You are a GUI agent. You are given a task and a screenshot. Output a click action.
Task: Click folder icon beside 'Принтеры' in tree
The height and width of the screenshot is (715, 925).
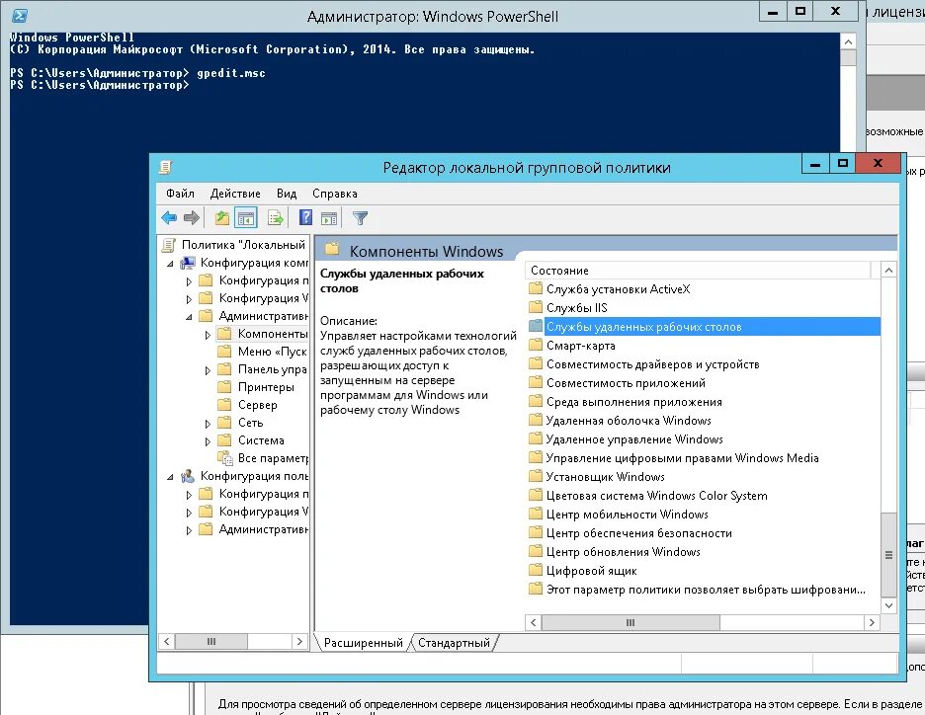[x=224, y=387]
